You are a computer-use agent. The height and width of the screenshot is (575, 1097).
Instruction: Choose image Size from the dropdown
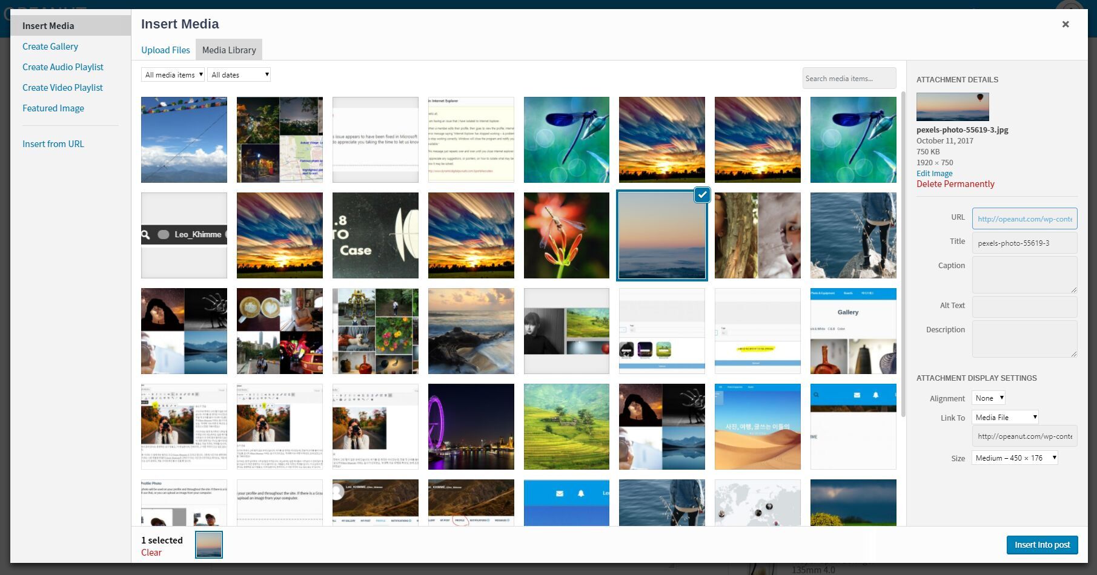tap(1015, 458)
